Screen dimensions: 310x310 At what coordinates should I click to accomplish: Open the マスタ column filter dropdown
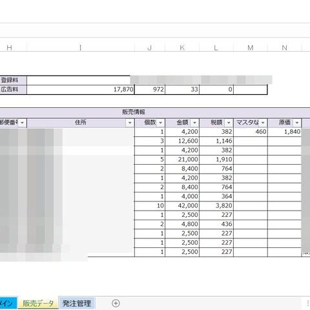click(x=263, y=123)
